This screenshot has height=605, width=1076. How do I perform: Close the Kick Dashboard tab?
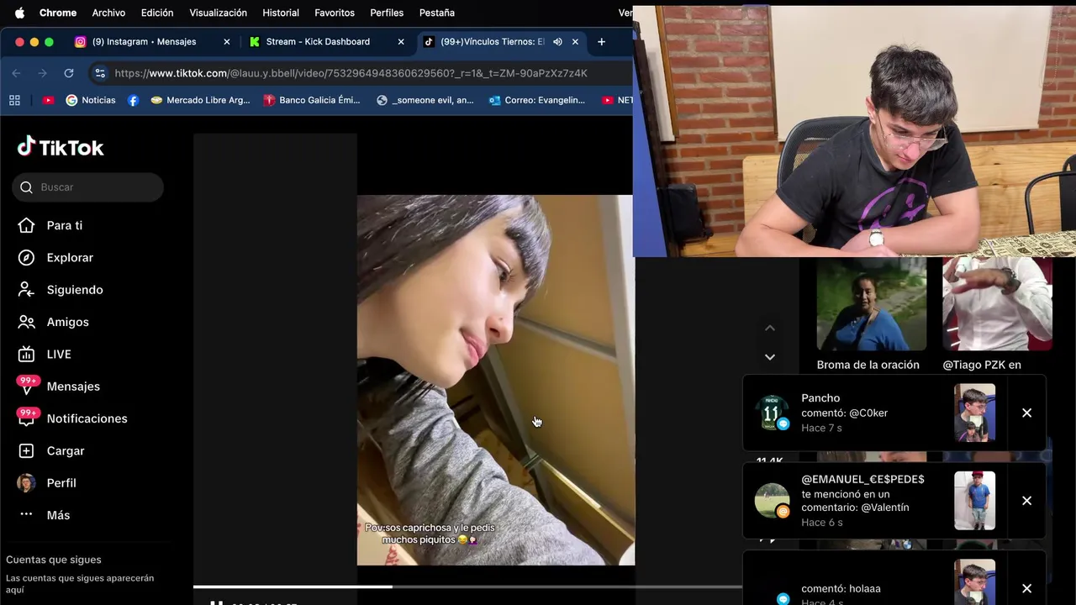(x=401, y=42)
